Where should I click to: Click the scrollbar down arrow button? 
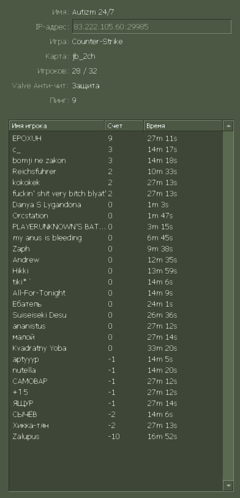(228, 485)
